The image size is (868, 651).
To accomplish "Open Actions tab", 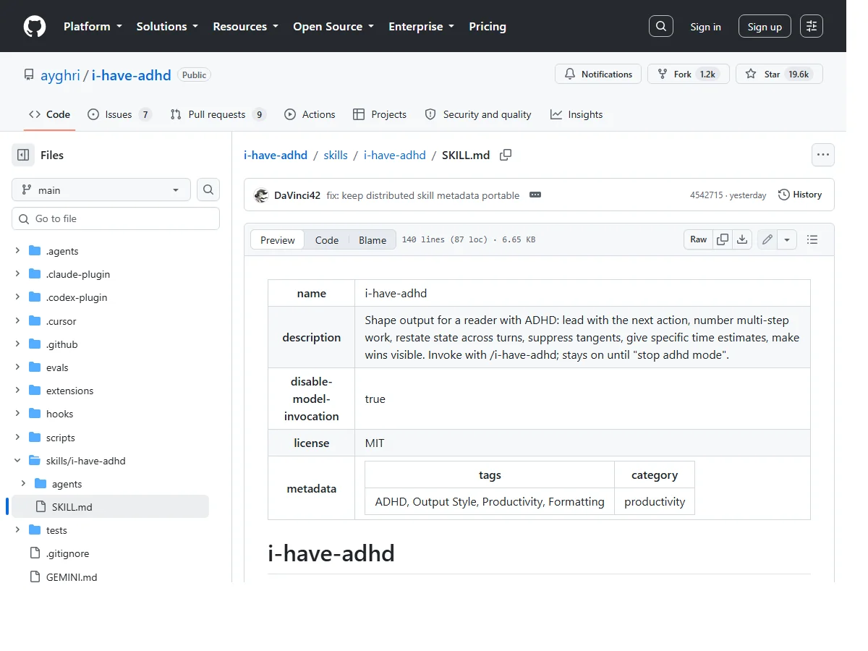I will pos(310,114).
